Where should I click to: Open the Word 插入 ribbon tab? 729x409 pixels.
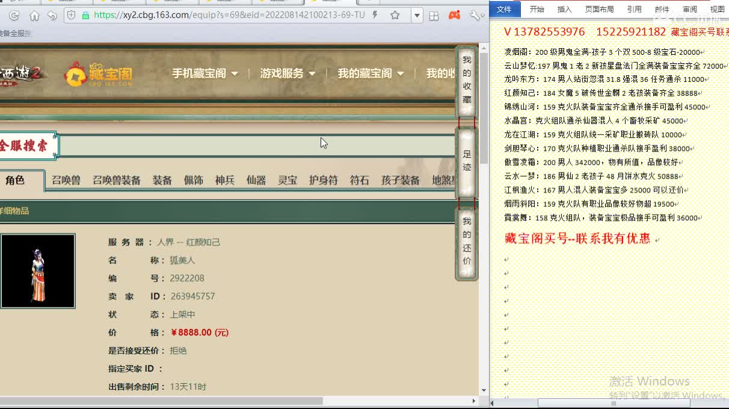coord(564,9)
